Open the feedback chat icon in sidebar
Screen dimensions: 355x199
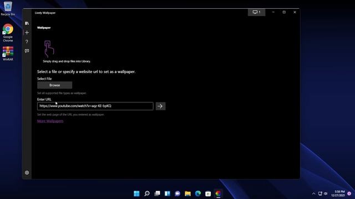pos(27,51)
